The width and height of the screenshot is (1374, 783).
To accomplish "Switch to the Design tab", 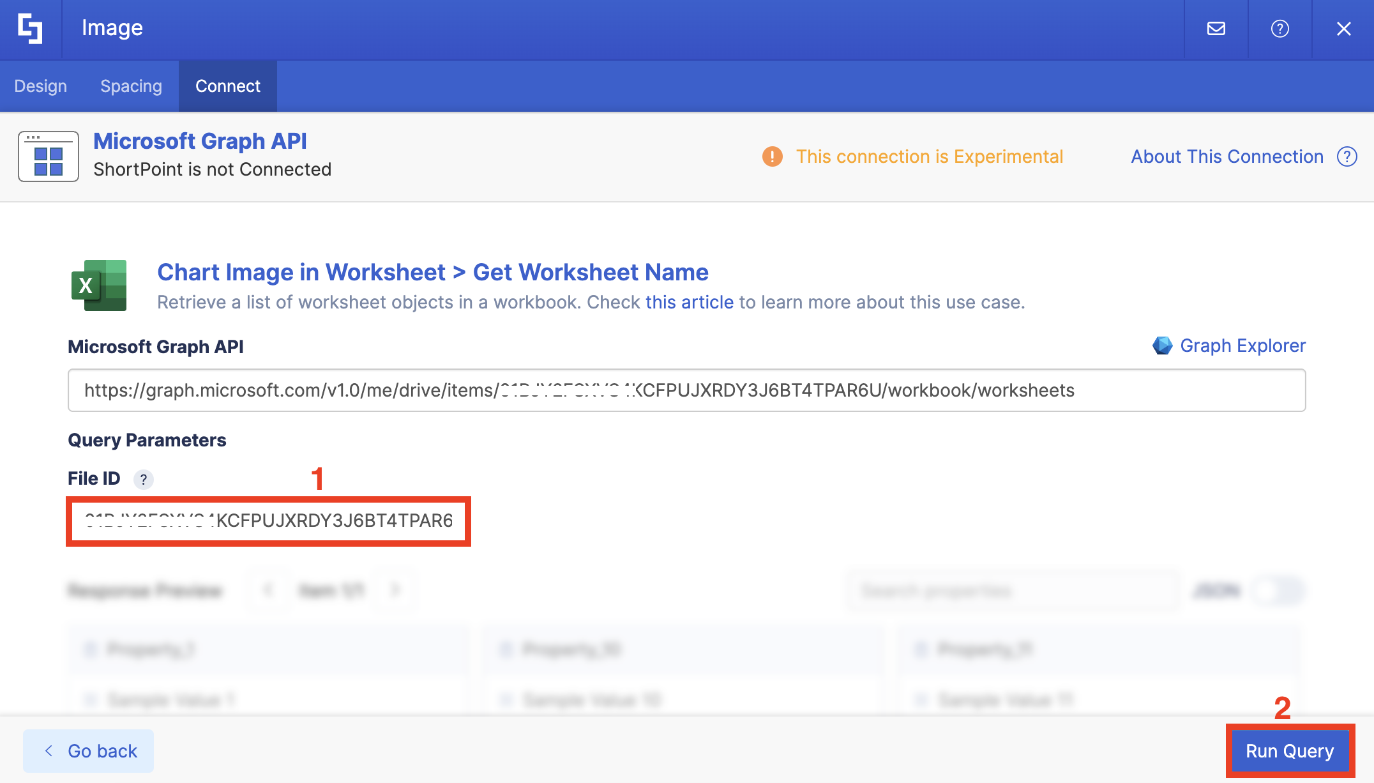I will [41, 86].
